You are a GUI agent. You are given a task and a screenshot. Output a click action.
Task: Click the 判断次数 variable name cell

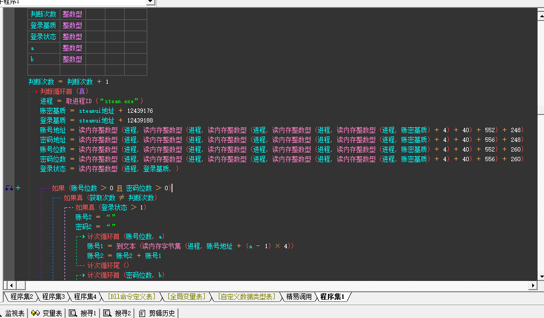point(43,14)
